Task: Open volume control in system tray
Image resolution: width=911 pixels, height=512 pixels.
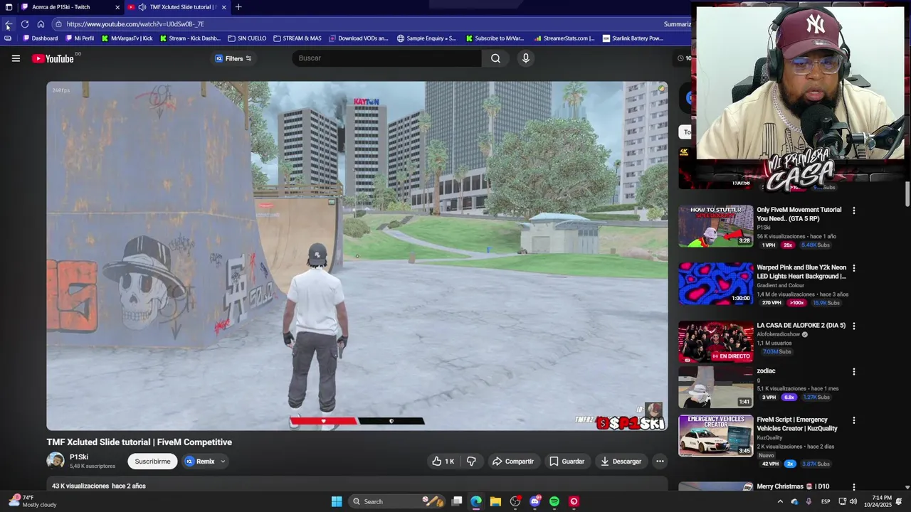Action: coord(853,501)
